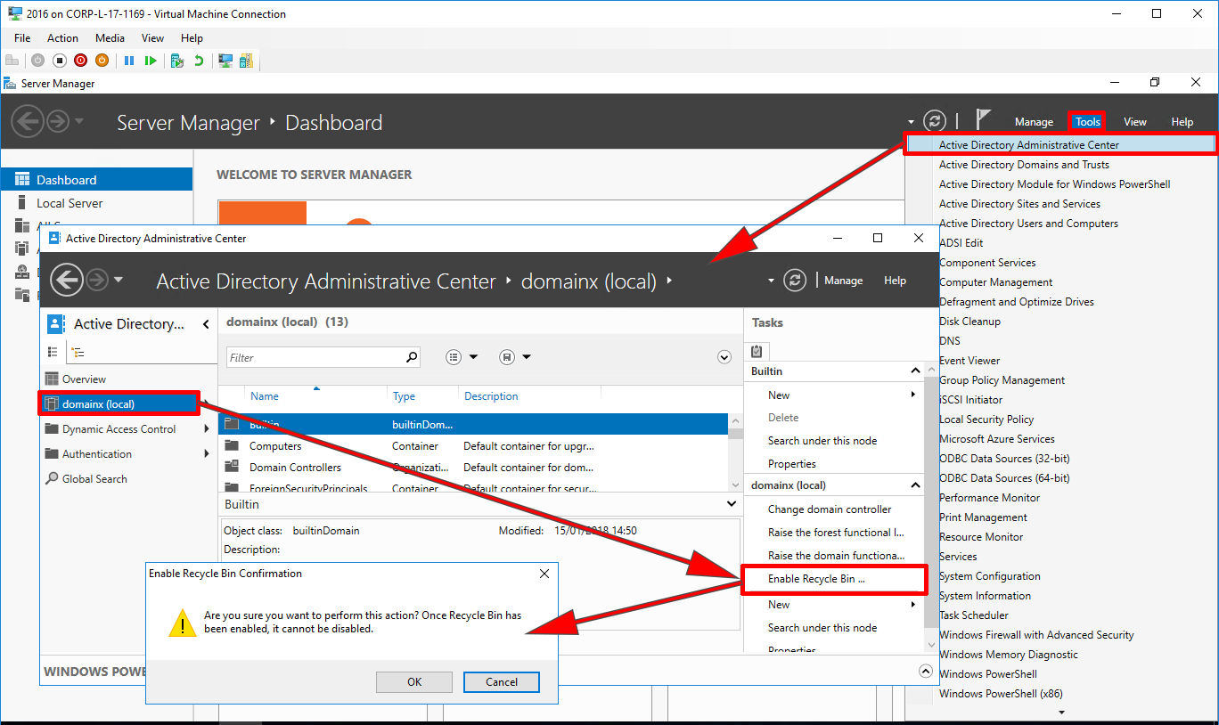Click the refresh icon in Server Manager
This screenshot has height=725, width=1219.
pyautogui.click(x=934, y=120)
